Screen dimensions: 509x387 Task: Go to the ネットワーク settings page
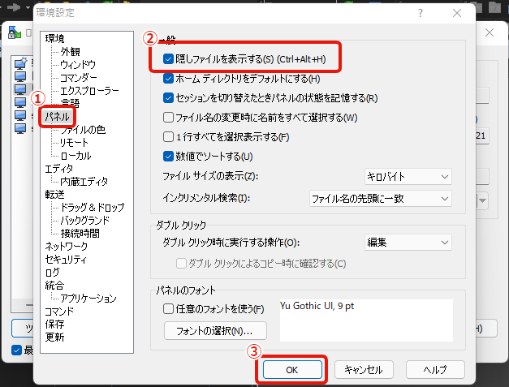(67, 247)
